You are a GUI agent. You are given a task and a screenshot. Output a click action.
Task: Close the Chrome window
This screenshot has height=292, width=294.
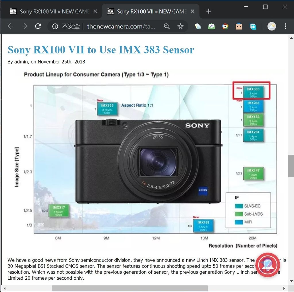coord(285,7)
